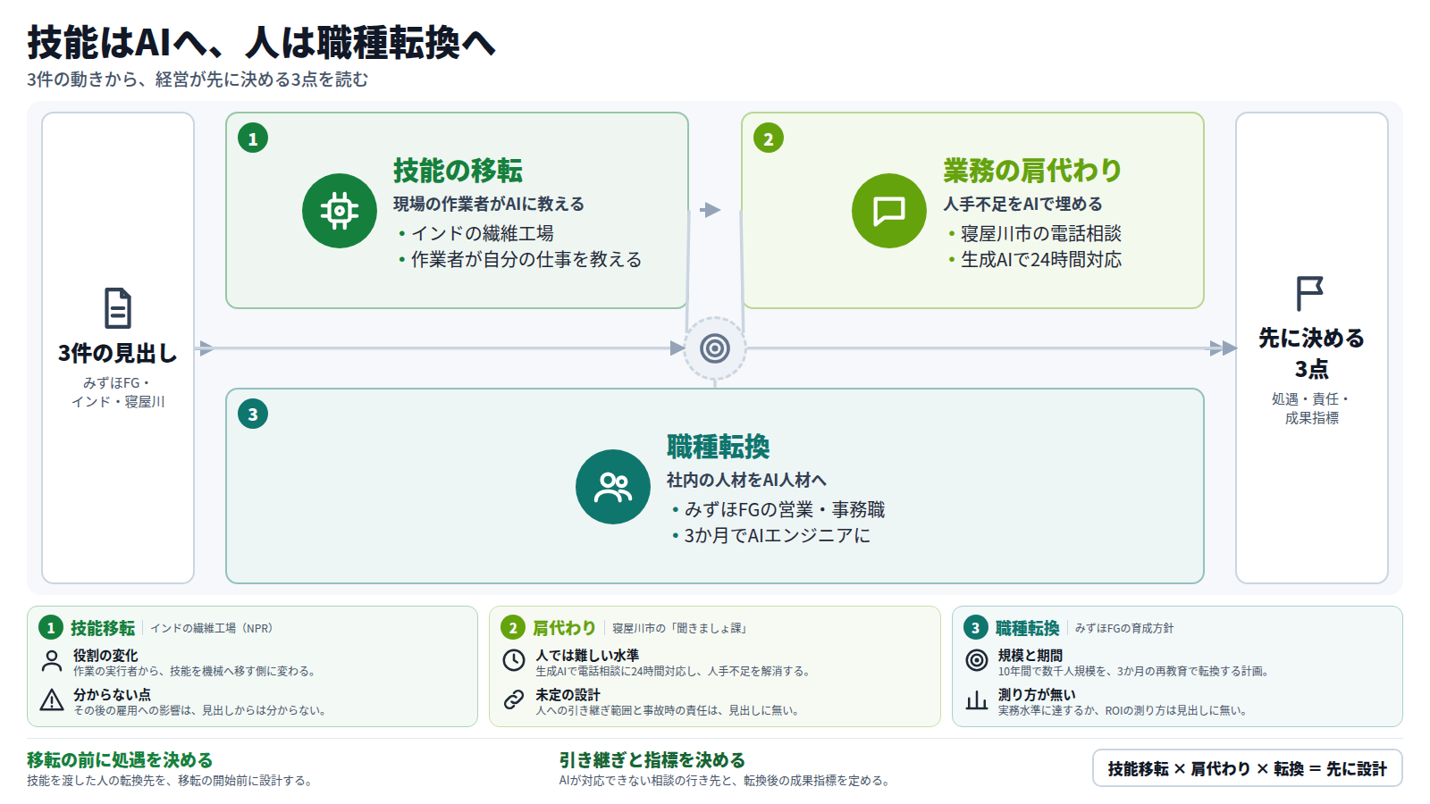This screenshot has height=804, width=1430.
Task: Click the bullet 生成AIで24時間対応
Action: point(1040,259)
